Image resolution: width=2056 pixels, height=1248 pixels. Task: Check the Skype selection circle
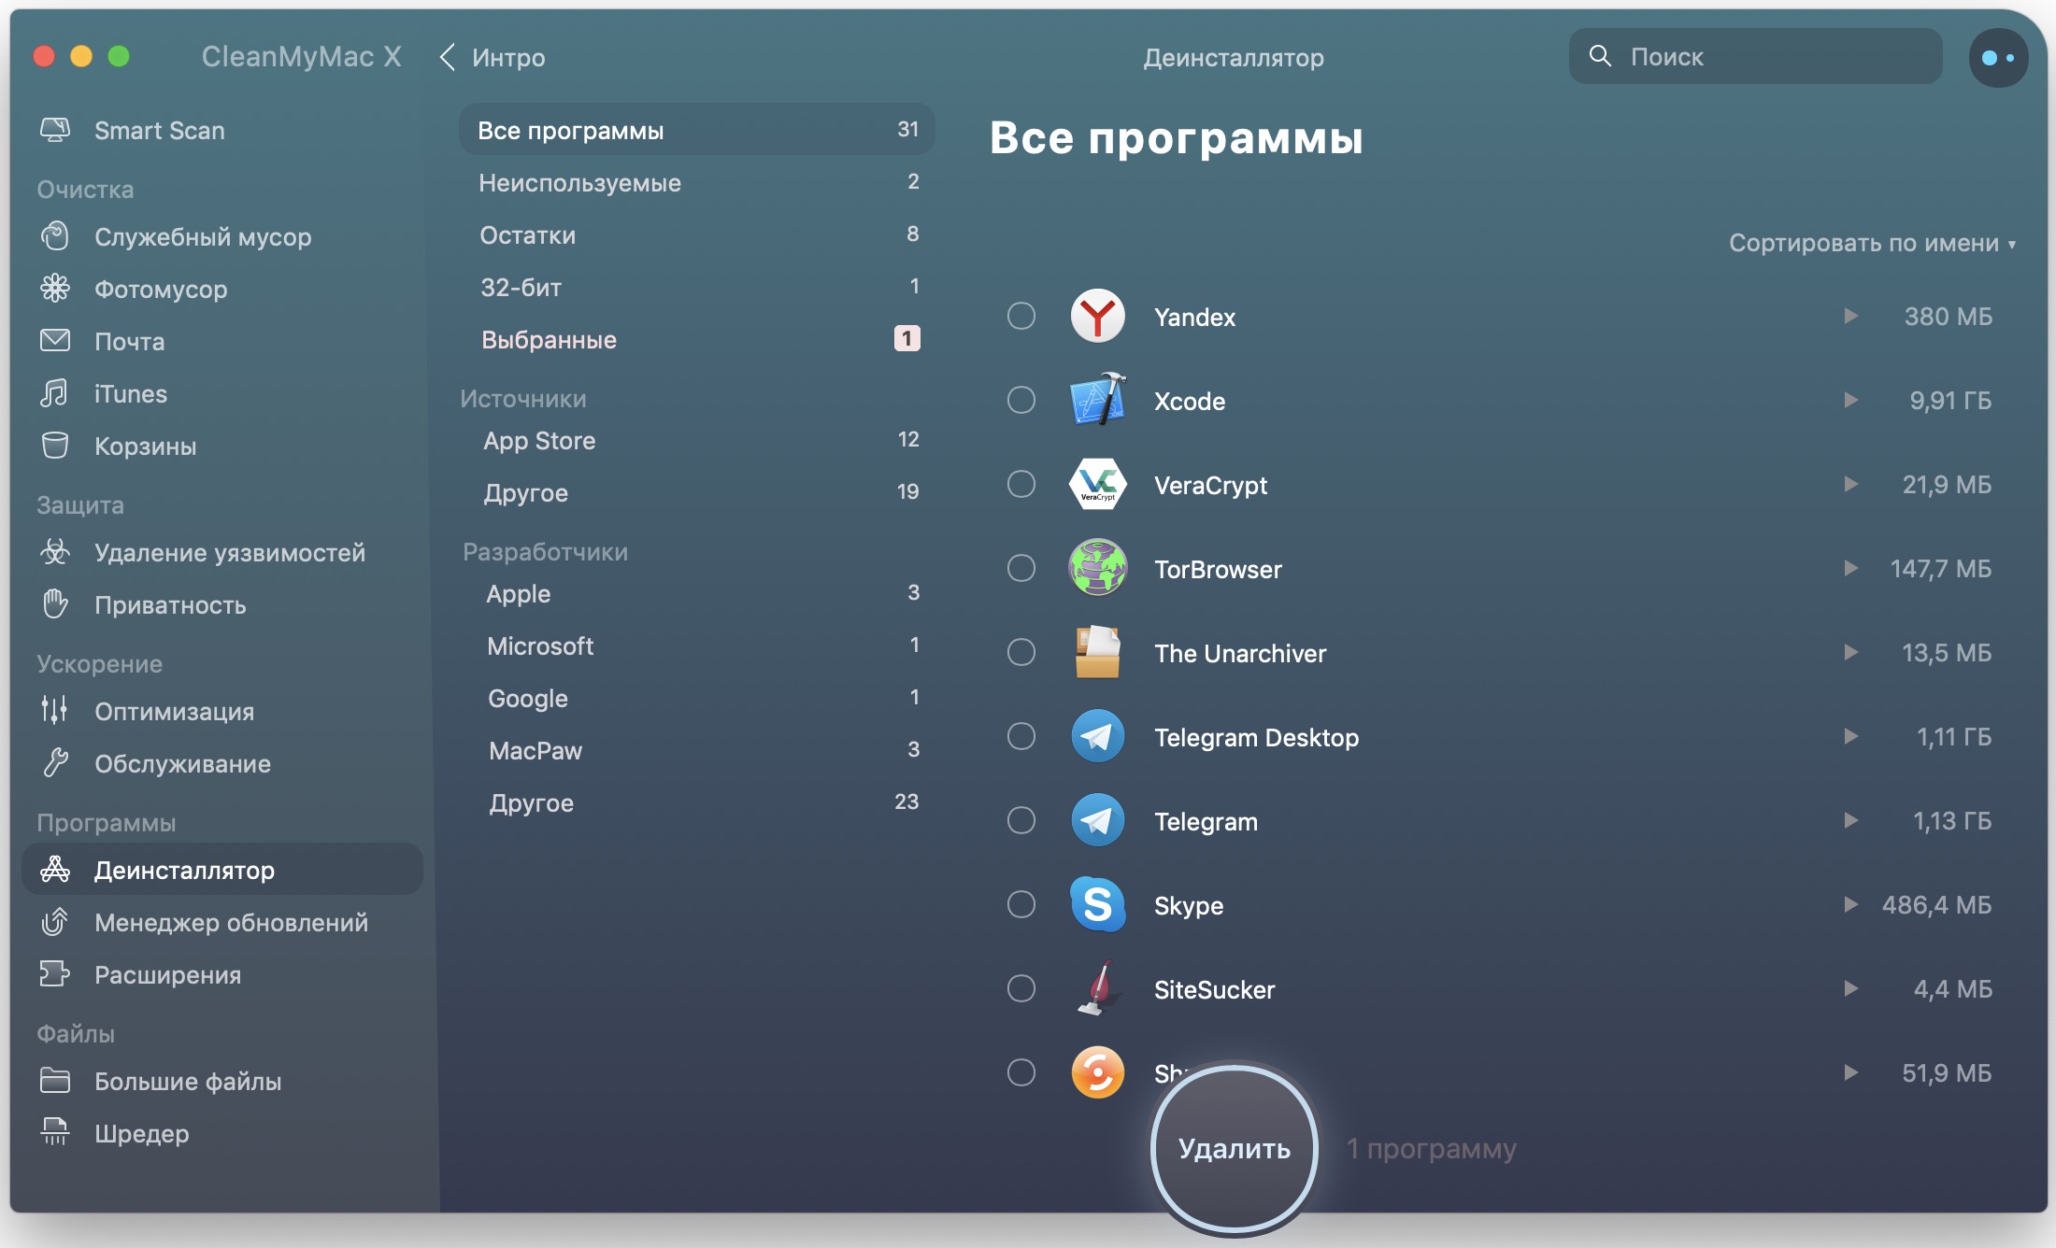pos(1021,904)
